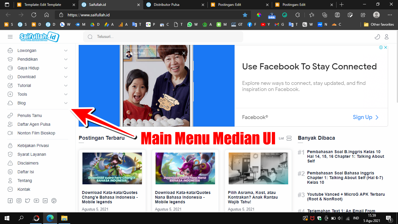
Task: Go to browser home page
Action: 47,15
